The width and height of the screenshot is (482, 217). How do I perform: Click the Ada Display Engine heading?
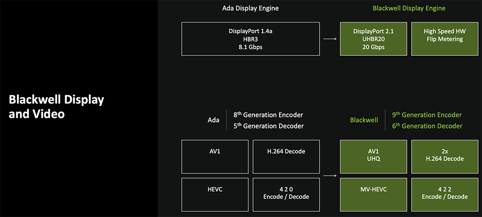250,8
